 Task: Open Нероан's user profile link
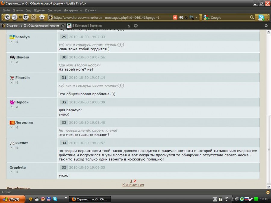click(22, 102)
